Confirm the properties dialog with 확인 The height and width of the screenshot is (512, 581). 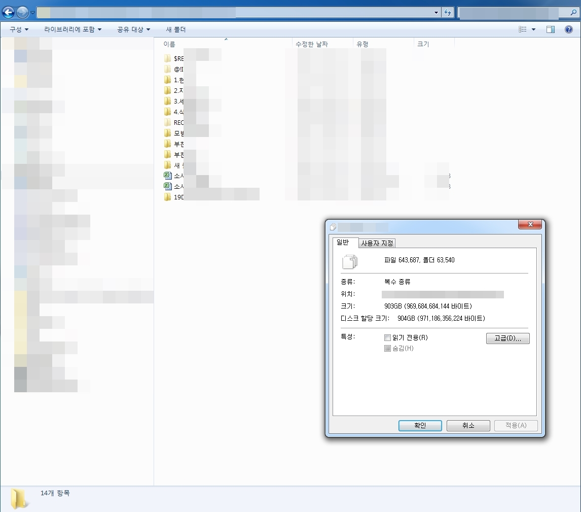coord(420,425)
